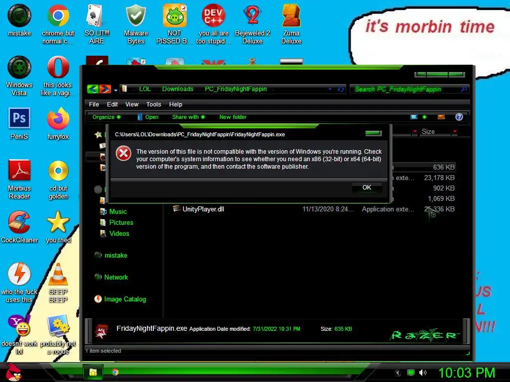Click the Downloads breadcrumb segment
510x382 pixels.
178,89
